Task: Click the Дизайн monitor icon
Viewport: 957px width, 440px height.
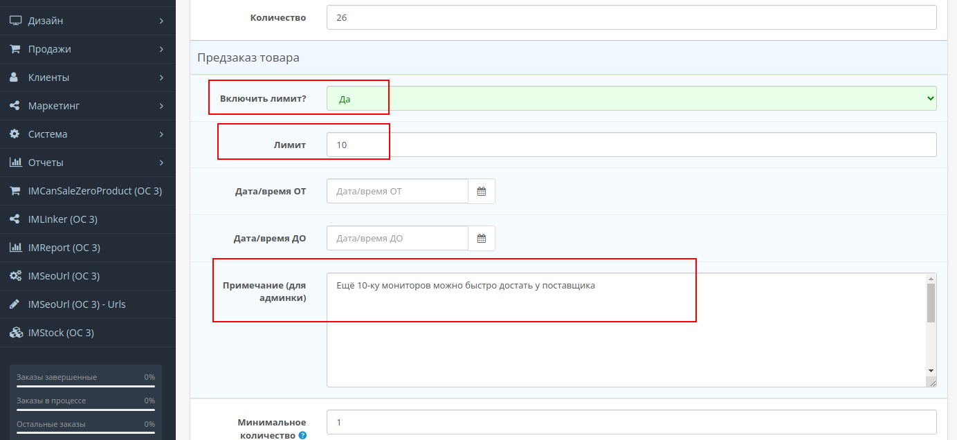Action: [x=15, y=21]
